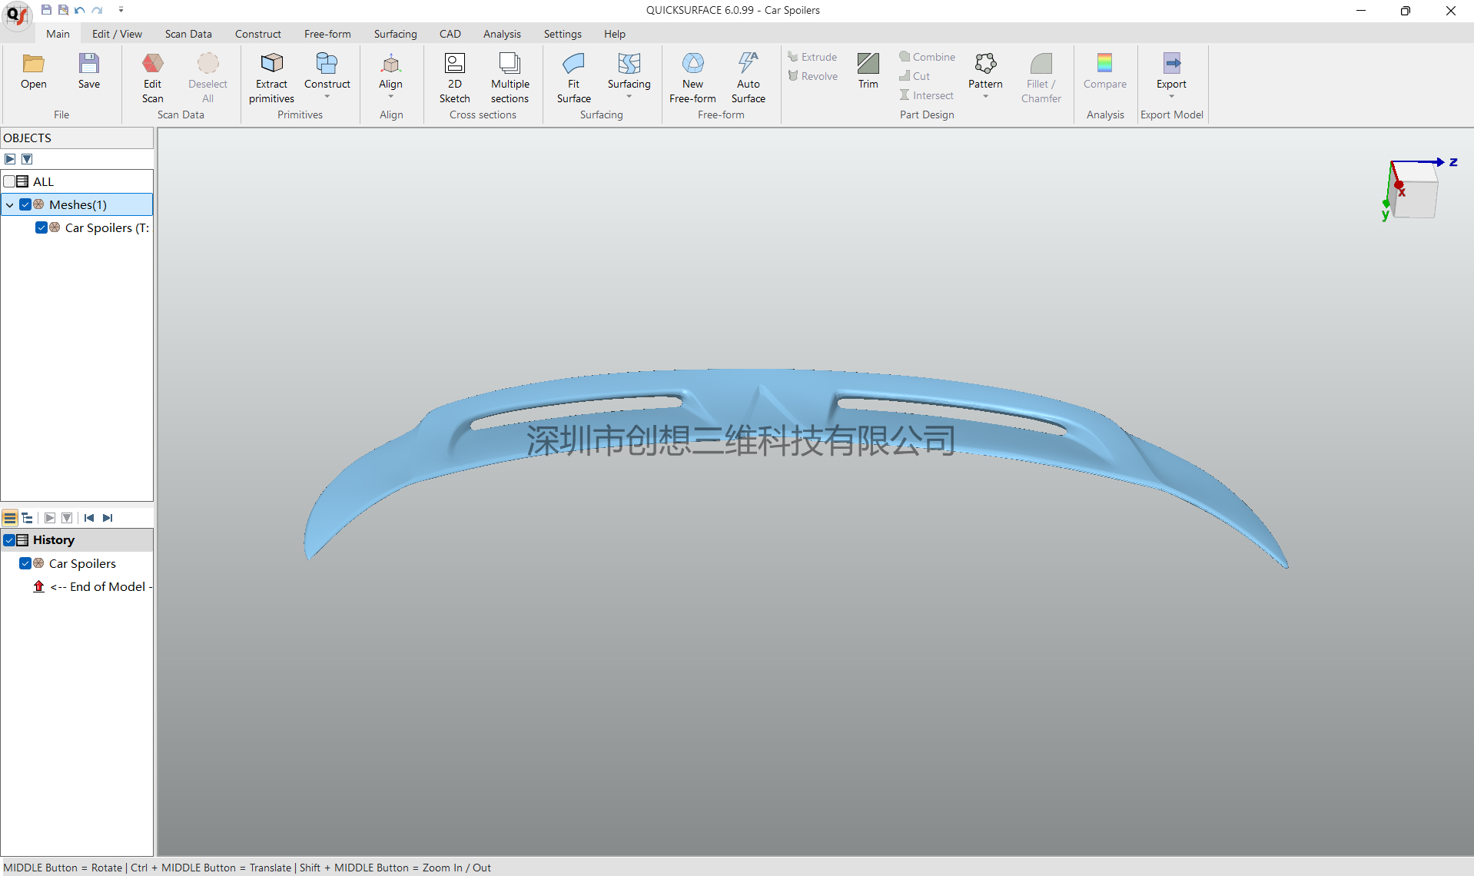Screen dimensions: 1474x876
Task: Click the Combine command
Action: [x=927, y=57]
